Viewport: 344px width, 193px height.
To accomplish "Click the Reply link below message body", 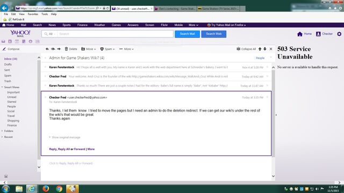I will [x=53, y=149].
